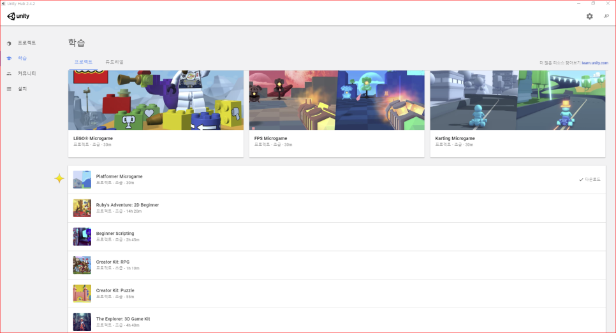The image size is (616, 333).
Task: Go to 설치 in sidebar
Action: (22, 89)
